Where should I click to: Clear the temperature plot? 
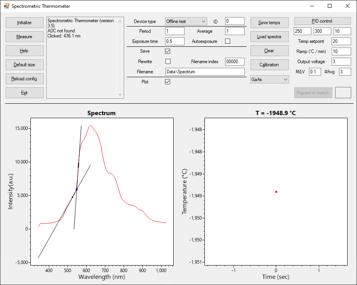coord(269,50)
